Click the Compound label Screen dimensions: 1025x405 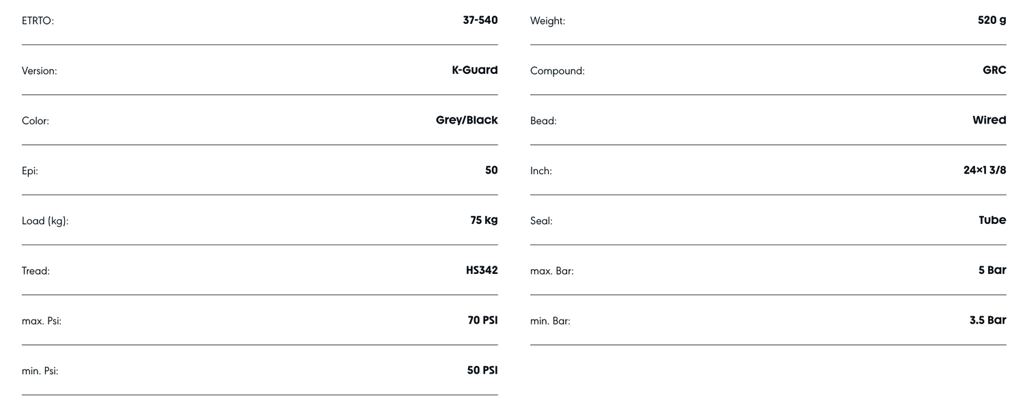[x=557, y=71]
